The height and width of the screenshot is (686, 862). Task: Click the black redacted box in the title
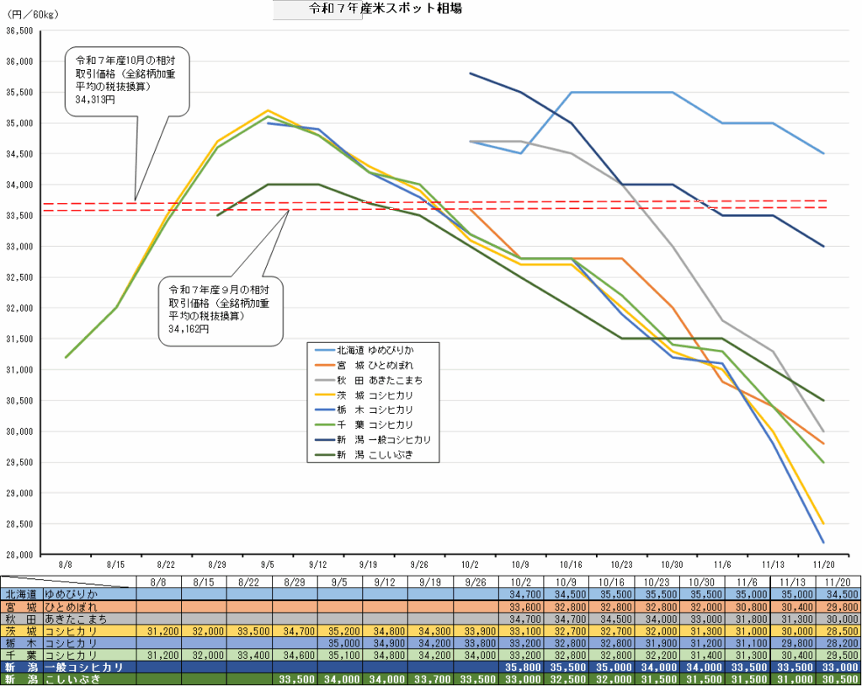pyautogui.click(x=317, y=9)
